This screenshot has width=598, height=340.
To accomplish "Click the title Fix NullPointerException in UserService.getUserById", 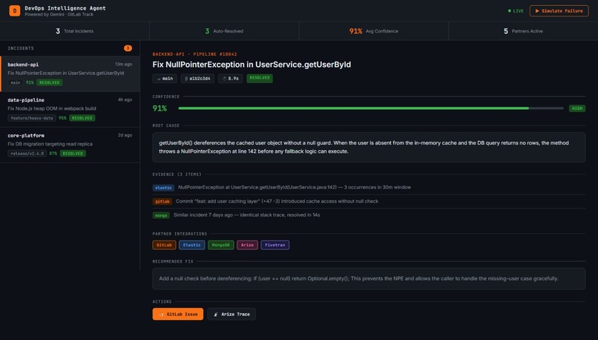I will tap(252, 65).
